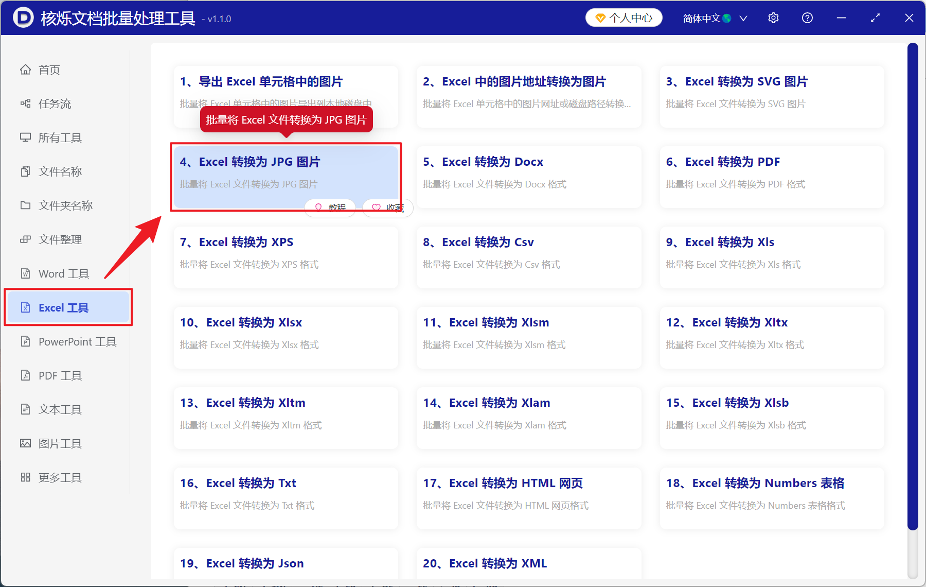Click the 文本工具 document icon
Screen dimensions: 926x587
pos(25,409)
